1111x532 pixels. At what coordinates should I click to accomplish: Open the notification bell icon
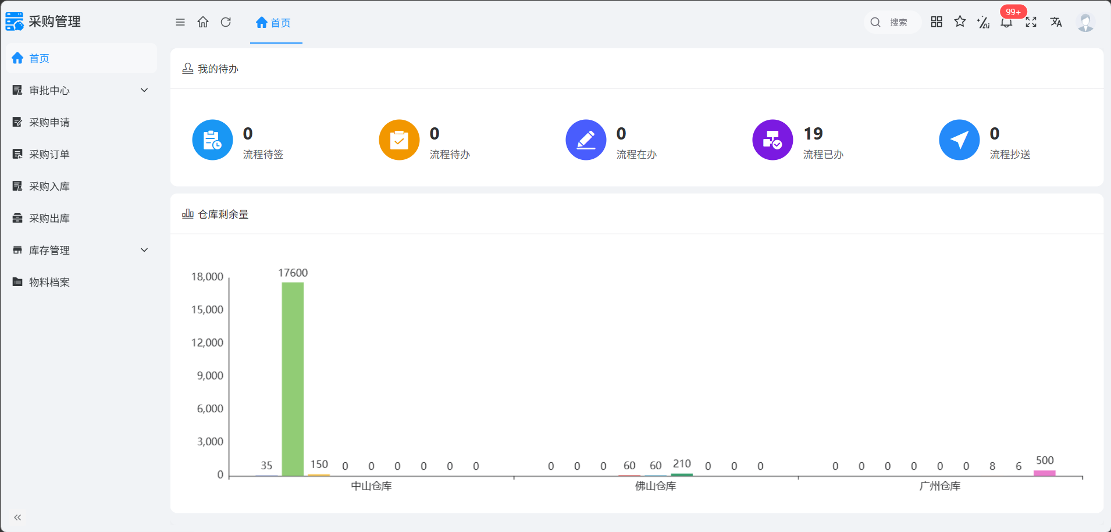tap(1006, 22)
